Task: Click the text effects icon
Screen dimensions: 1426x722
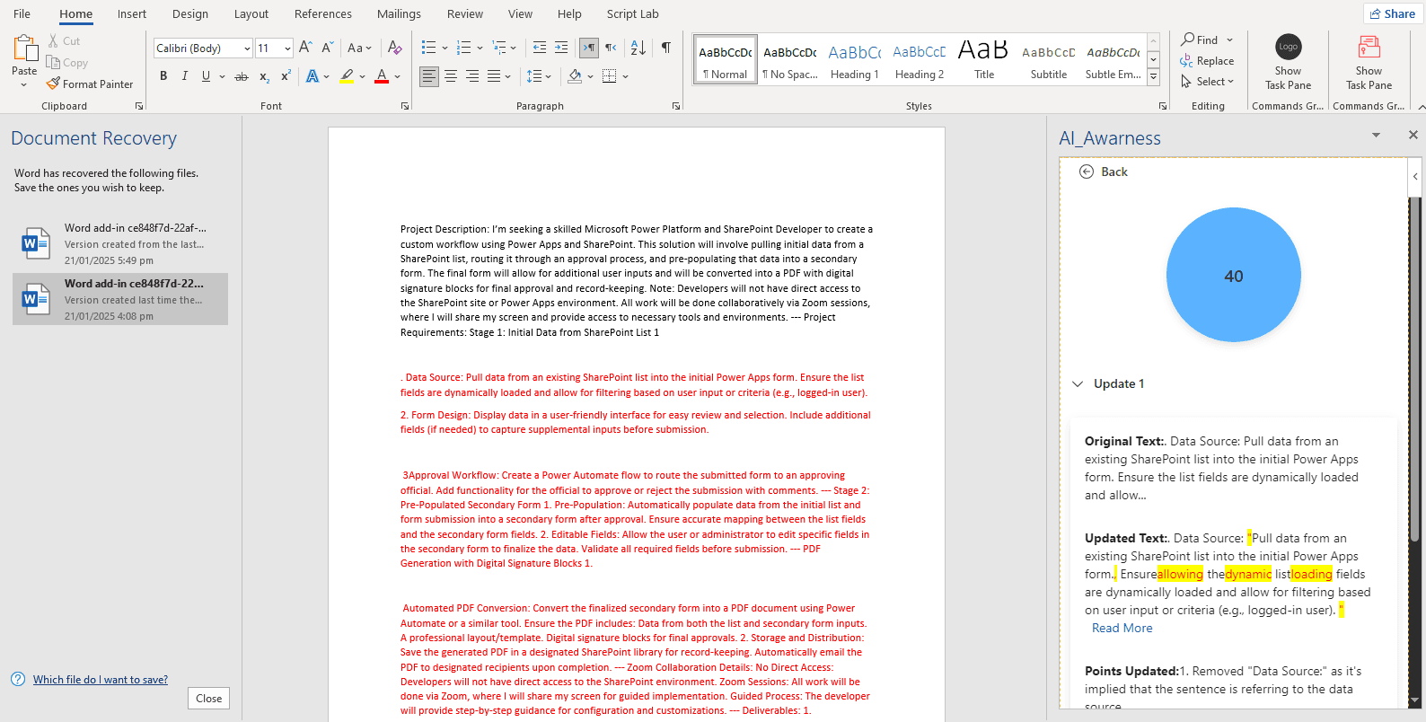Action: [312, 76]
